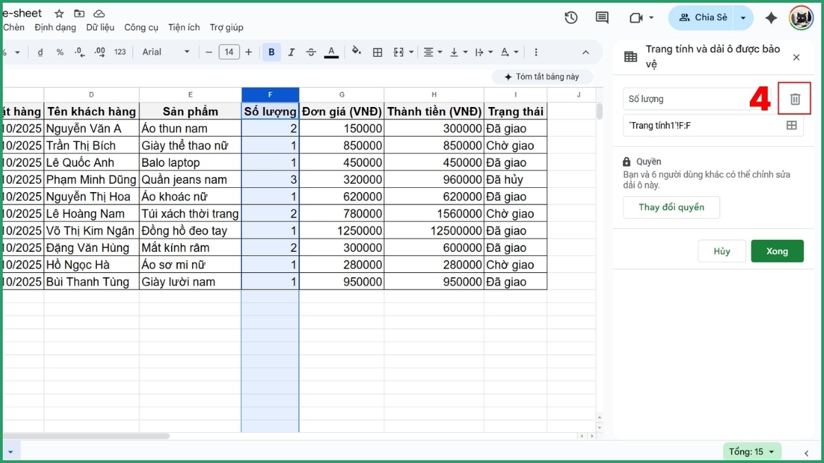The width and height of the screenshot is (824, 463).
Task: Open the fill color icon
Action: (356, 51)
